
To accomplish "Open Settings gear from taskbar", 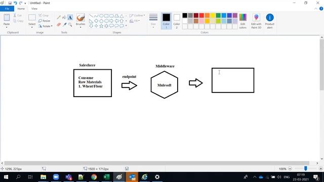I will tap(157, 177).
